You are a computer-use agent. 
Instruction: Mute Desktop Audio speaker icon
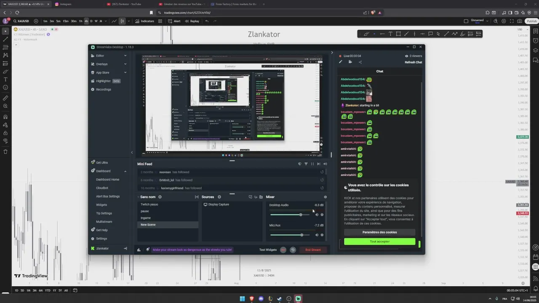[x=317, y=215]
